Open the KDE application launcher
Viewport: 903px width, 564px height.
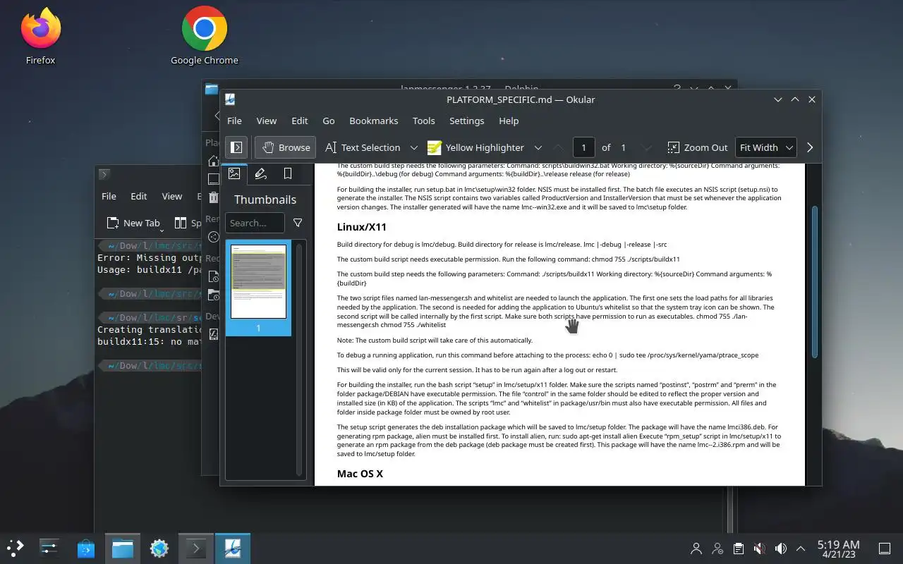(16, 548)
